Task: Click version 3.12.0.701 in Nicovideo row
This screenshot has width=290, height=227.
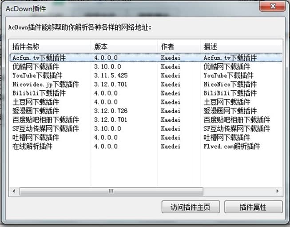Action: [x=111, y=84]
